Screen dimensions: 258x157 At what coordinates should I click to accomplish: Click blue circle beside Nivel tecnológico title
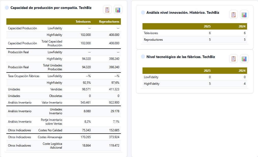(143, 56)
